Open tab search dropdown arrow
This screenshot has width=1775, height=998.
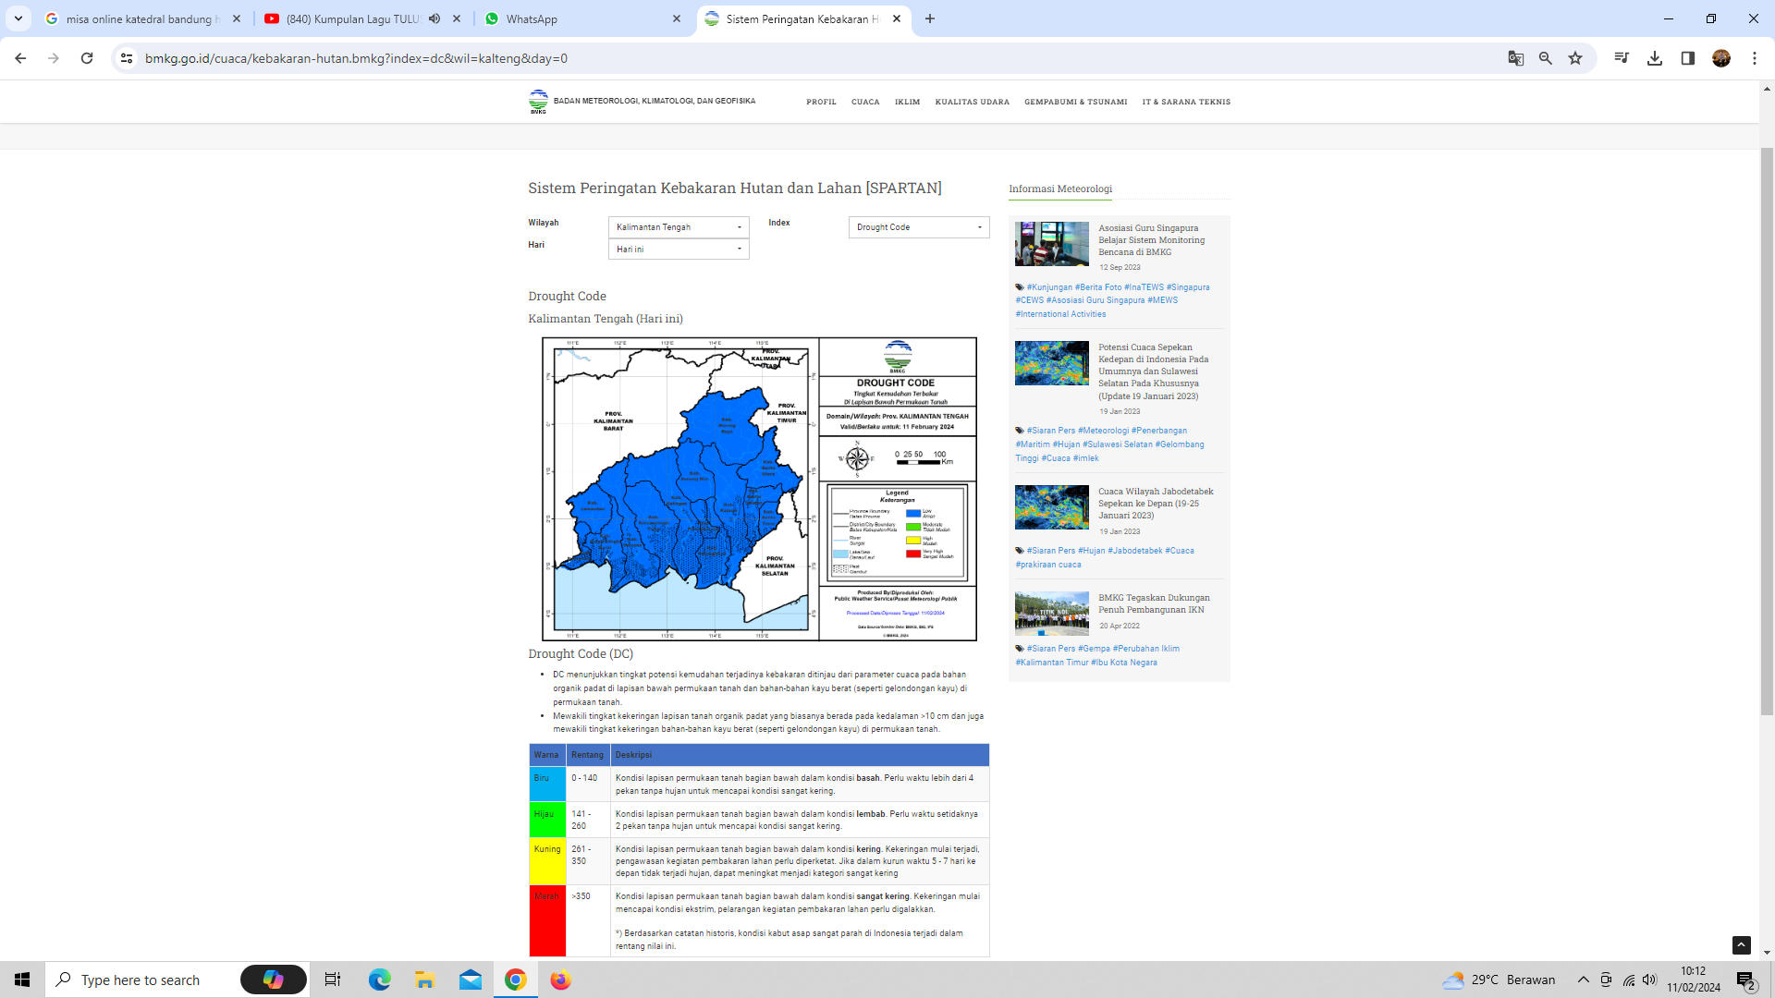(18, 18)
